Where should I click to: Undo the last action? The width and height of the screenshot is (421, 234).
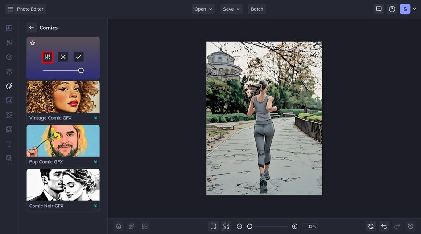point(384,226)
